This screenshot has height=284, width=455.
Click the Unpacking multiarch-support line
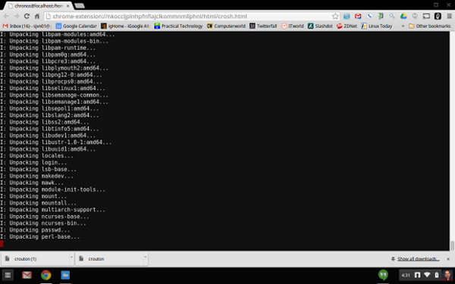pyautogui.click(x=52, y=210)
